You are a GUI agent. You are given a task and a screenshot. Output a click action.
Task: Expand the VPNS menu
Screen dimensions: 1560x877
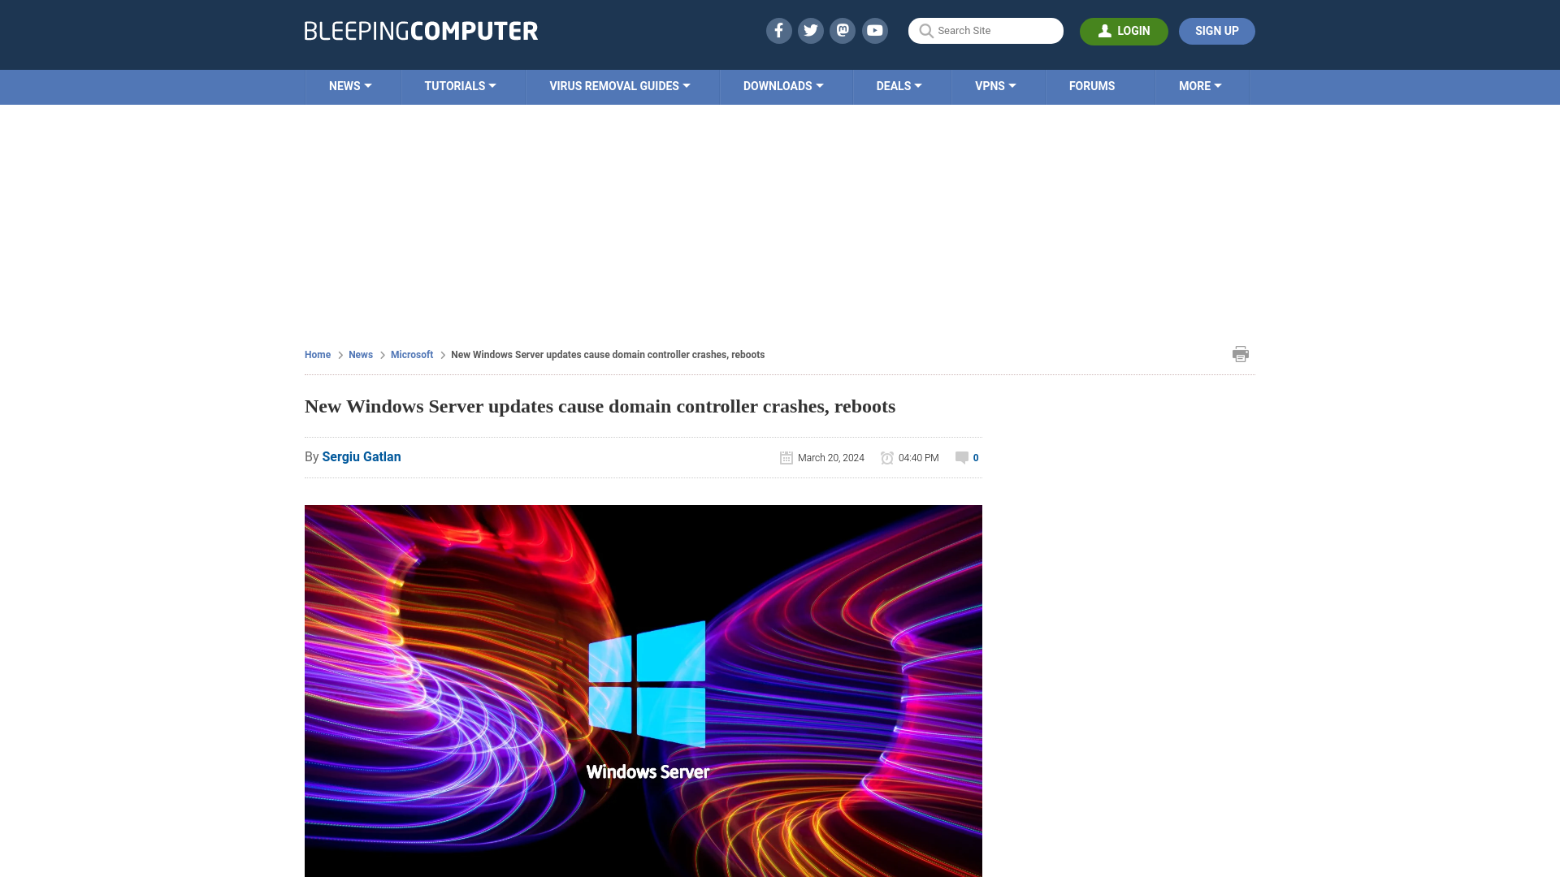[x=995, y=86]
